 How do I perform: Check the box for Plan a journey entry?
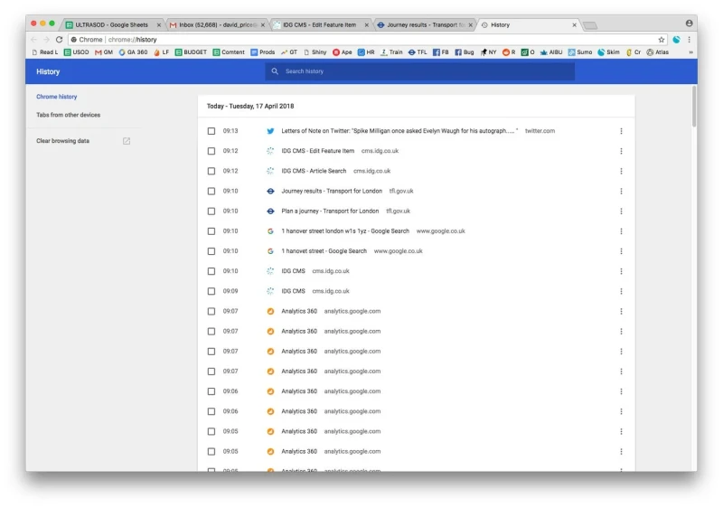[211, 212]
